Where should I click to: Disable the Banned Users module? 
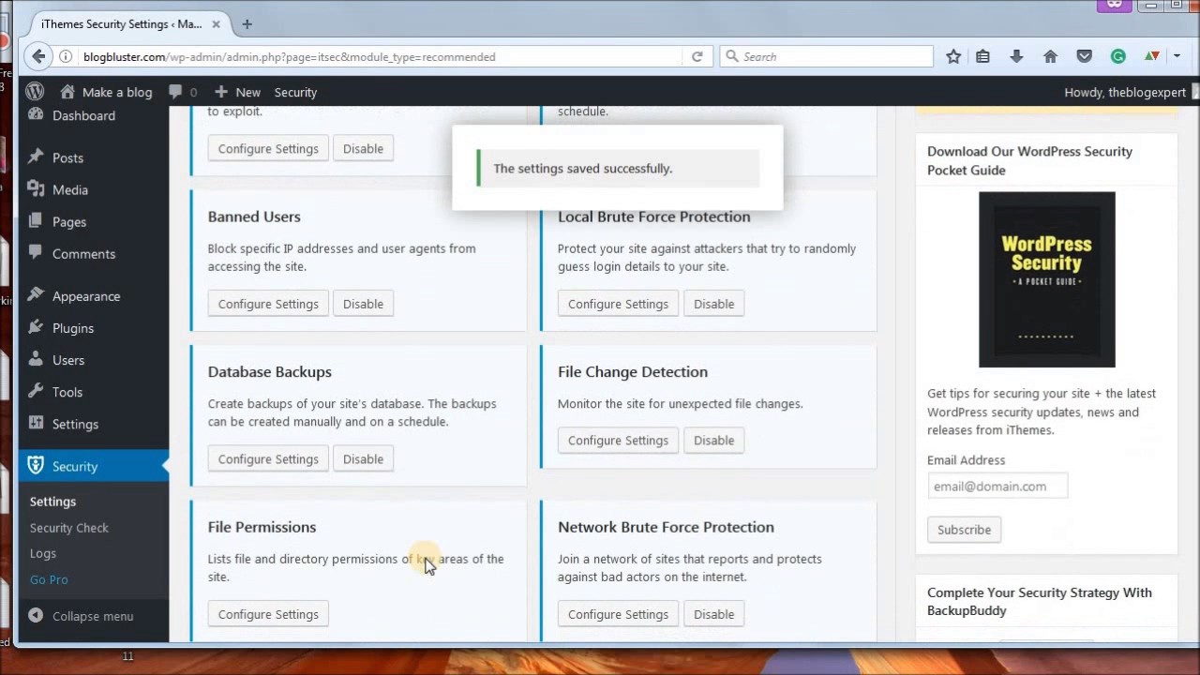tap(363, 304)
